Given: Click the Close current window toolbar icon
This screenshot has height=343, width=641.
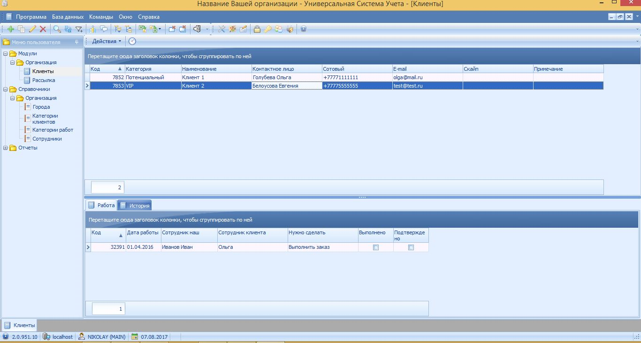Looking at the screenshot, I should click(172, 29).
